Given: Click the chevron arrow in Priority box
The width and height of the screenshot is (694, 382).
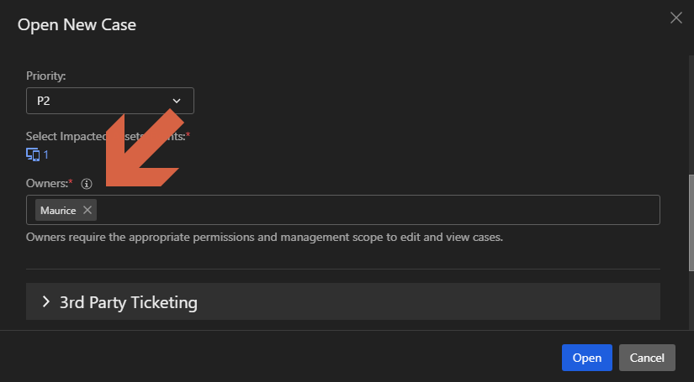Looking at the screenshot, I should point(177,101).
